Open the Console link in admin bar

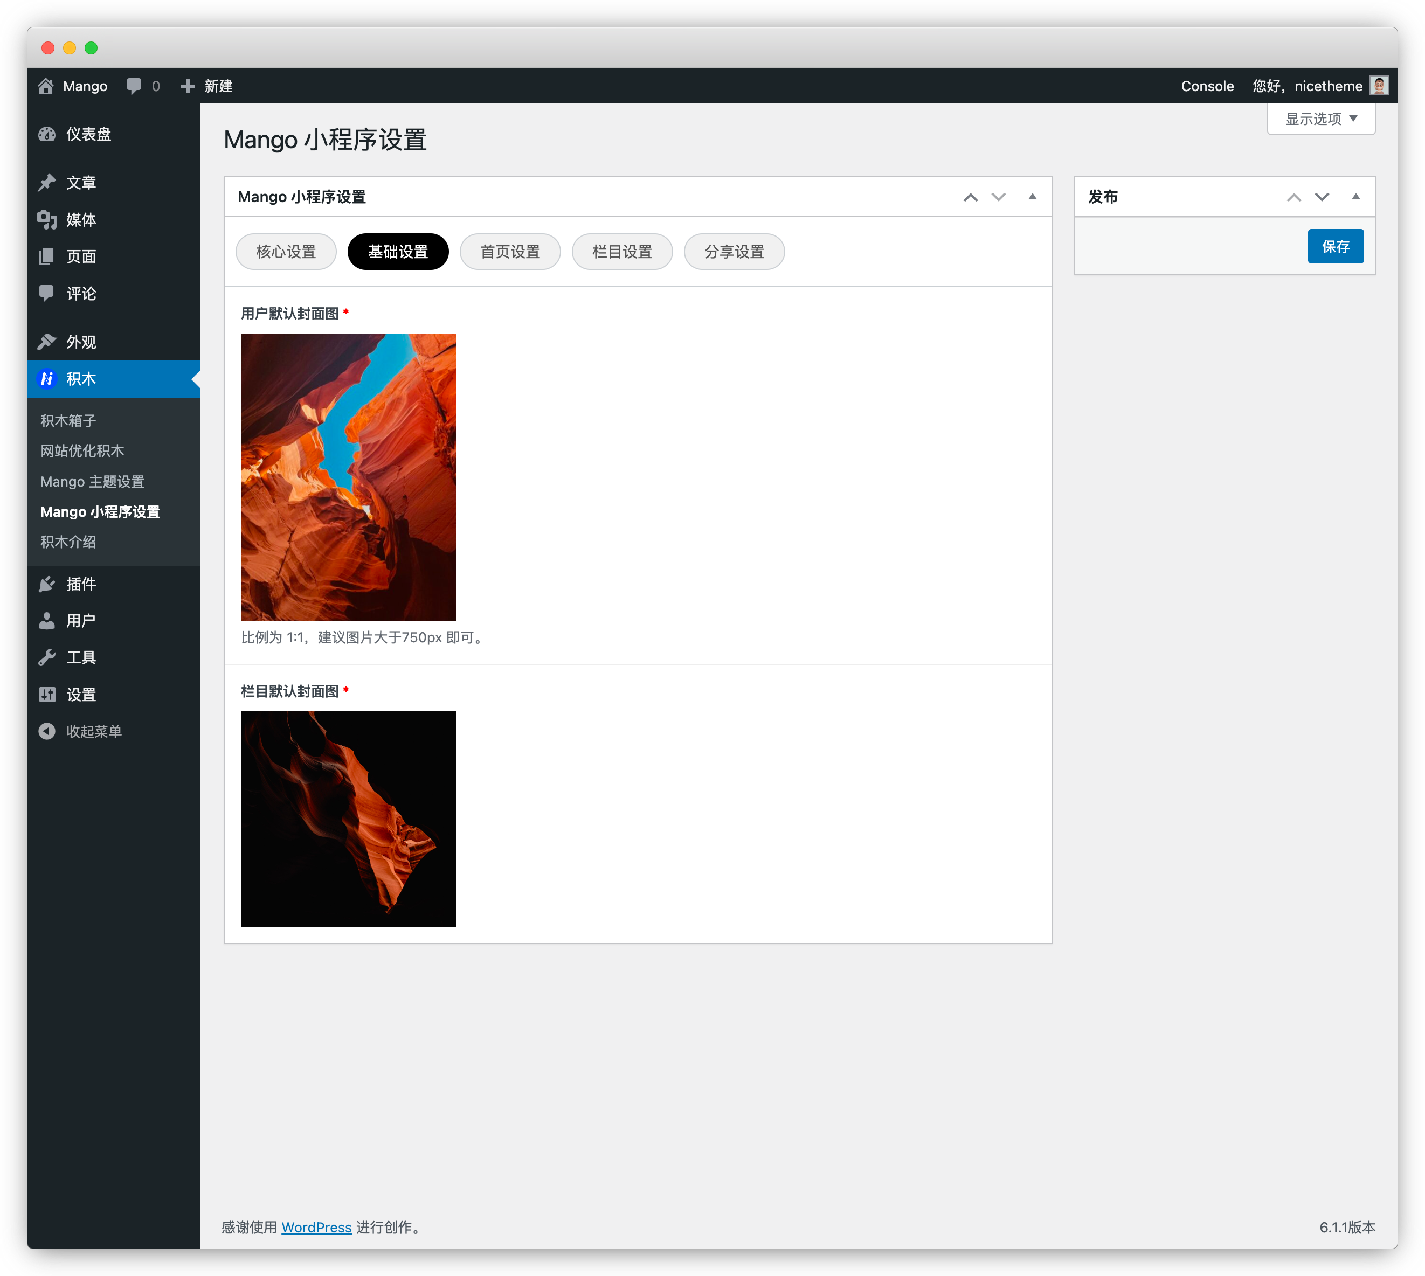tap(1208, 86)
